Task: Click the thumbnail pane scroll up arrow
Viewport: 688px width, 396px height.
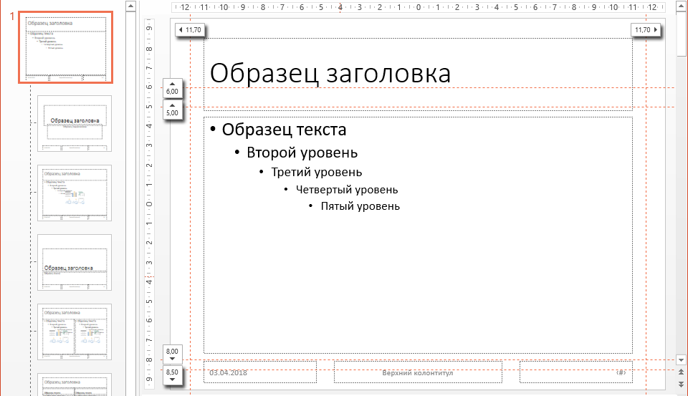Action: pyautogui.click(x=130, y=6)
